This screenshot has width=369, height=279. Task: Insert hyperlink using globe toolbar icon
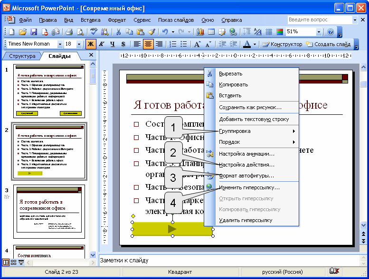point(233,32)
